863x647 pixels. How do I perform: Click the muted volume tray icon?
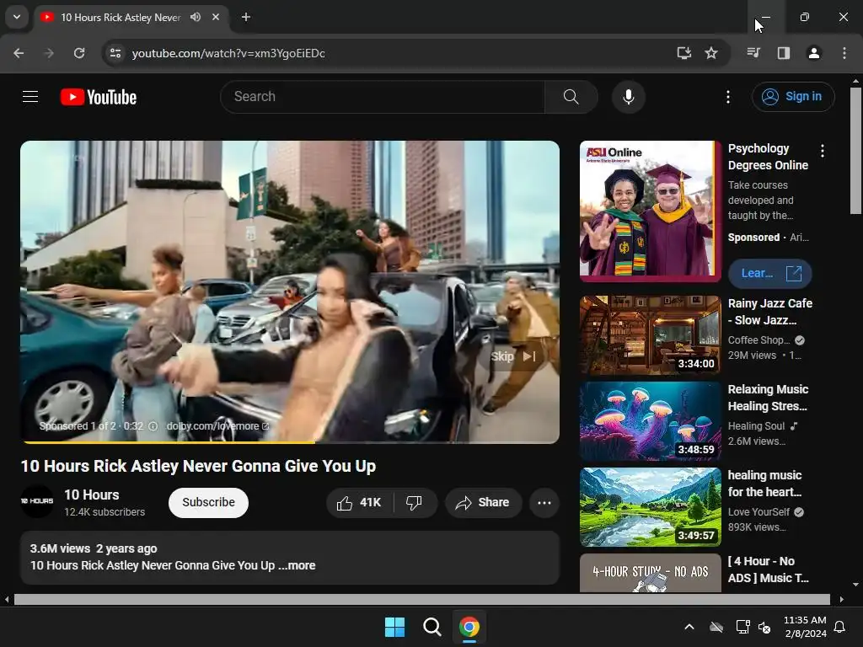coord(764,627)
